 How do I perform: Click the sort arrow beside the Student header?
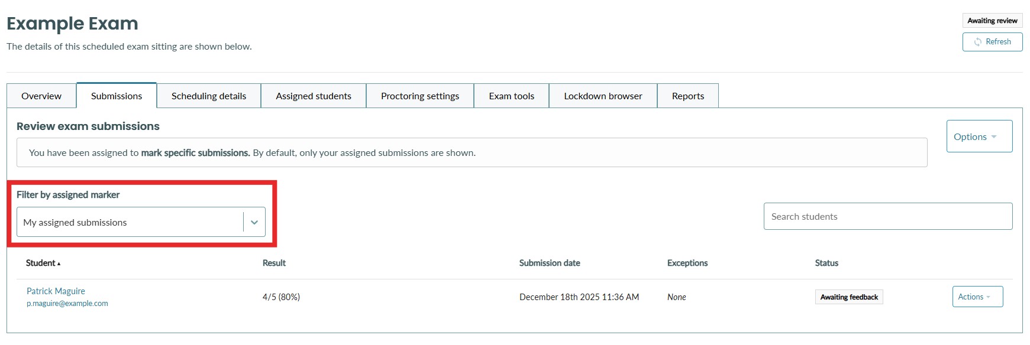[x=59, y=263]
